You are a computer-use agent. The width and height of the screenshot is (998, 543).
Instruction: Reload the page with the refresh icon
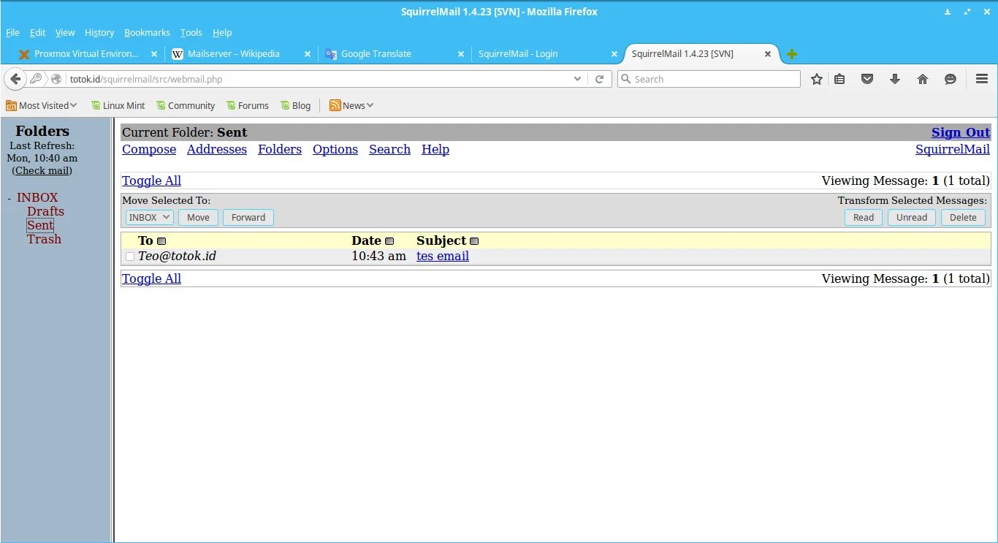pos(600,79)
